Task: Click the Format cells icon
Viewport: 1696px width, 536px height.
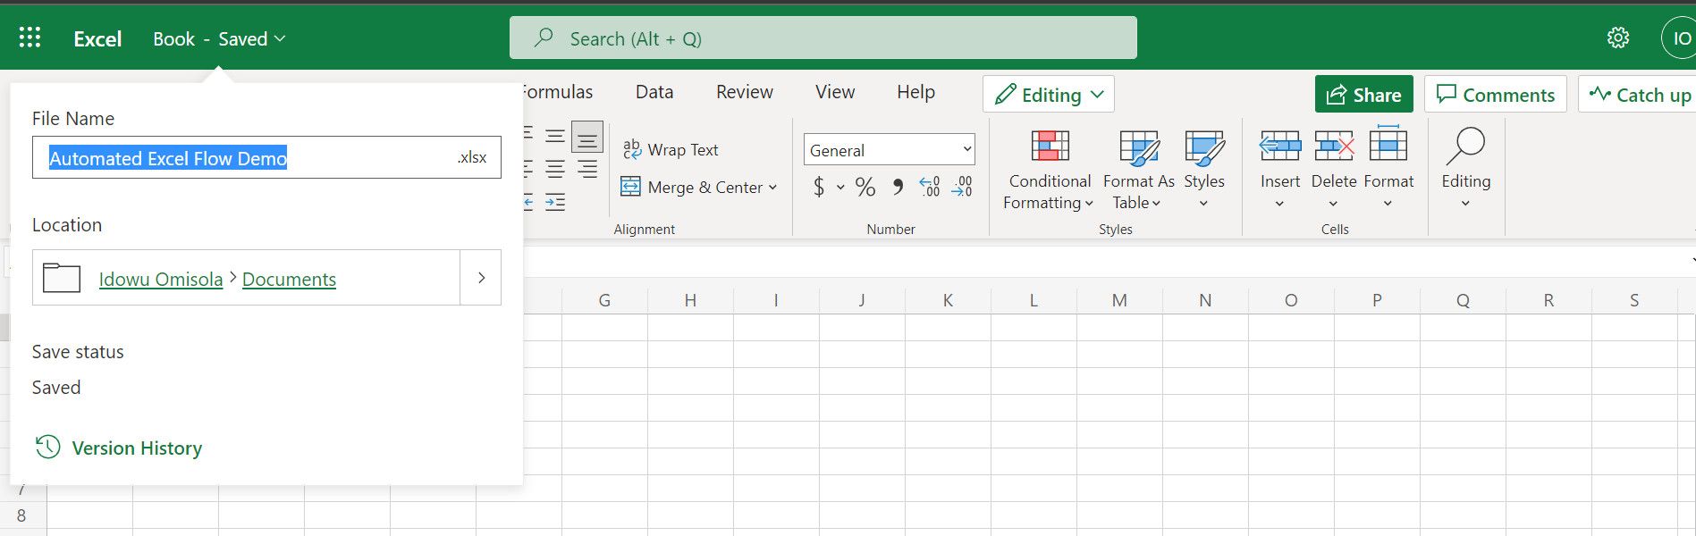Action: [1388, 144]
